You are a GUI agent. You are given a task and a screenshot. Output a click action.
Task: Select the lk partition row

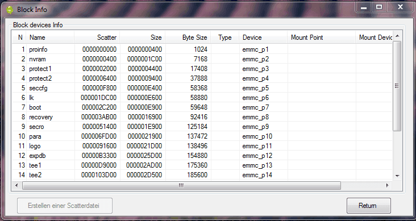point(202,98)
